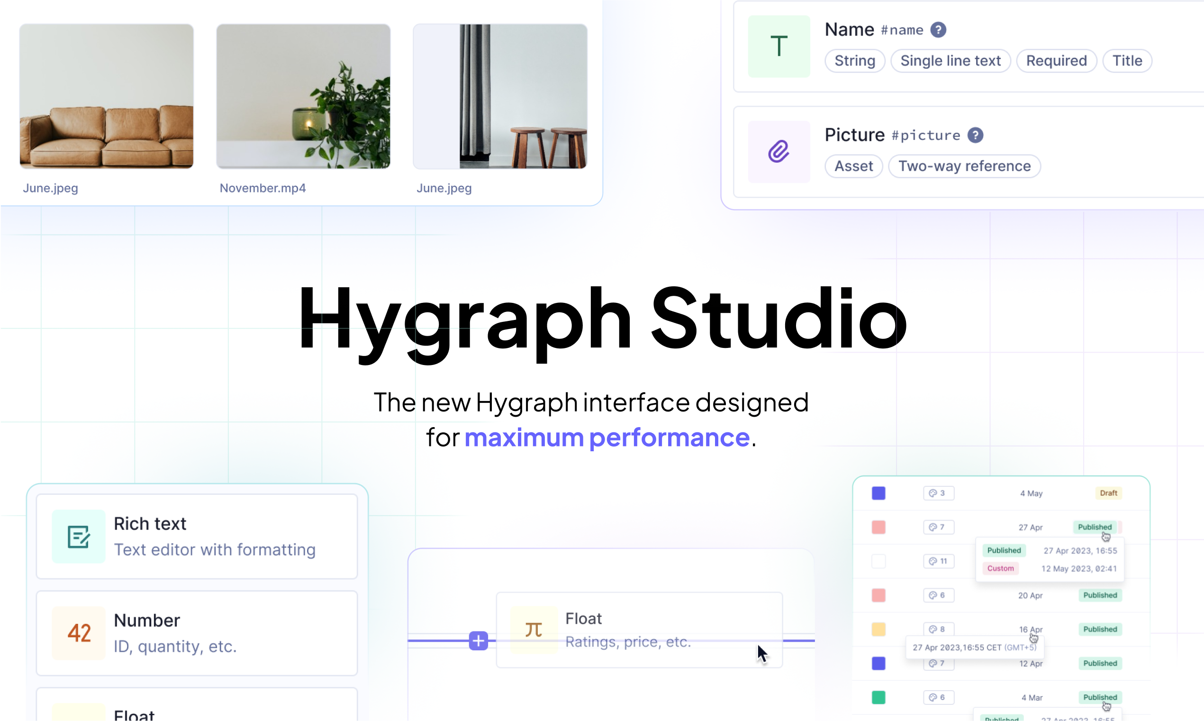Image resolution: width=1204 pixels, height=721 pixels.
Task: Open the help icon next to #name
Action: (938, 30)
